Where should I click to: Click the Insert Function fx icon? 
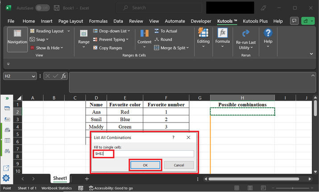[64, 76]
